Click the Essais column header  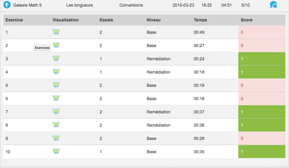tap(106, 20)
